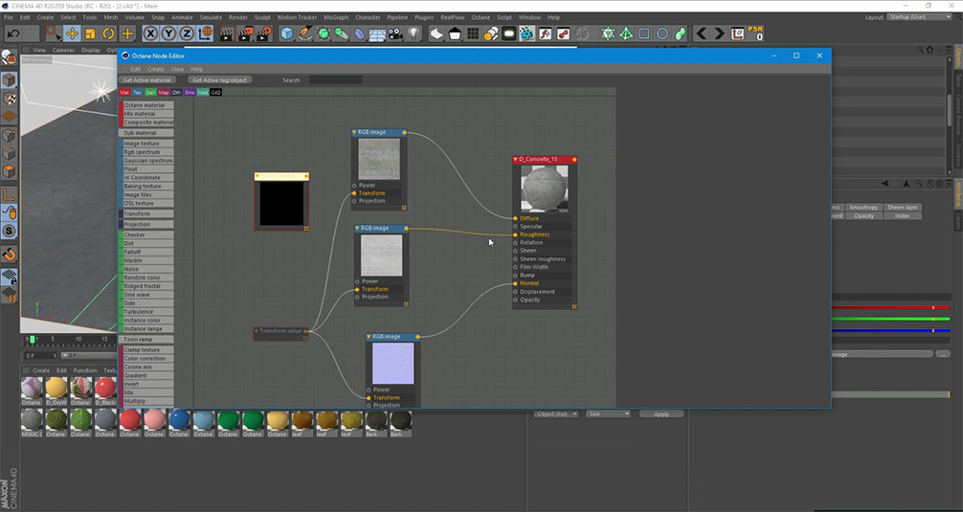Toggle the red Mat node filter
Viewport: 963px width, 512px height.
tap(124, 93)
